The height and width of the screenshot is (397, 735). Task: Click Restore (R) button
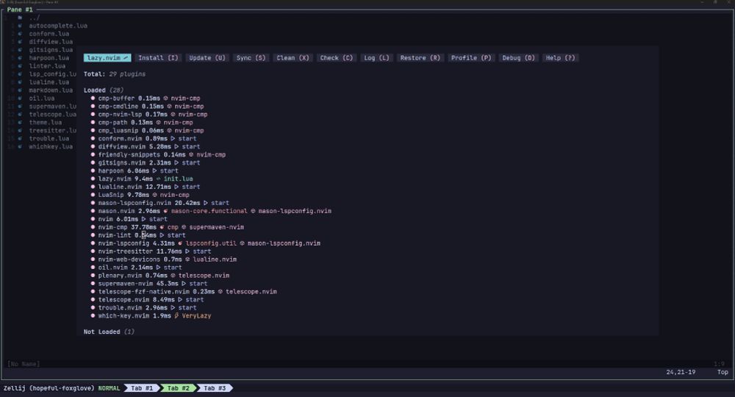420,57
